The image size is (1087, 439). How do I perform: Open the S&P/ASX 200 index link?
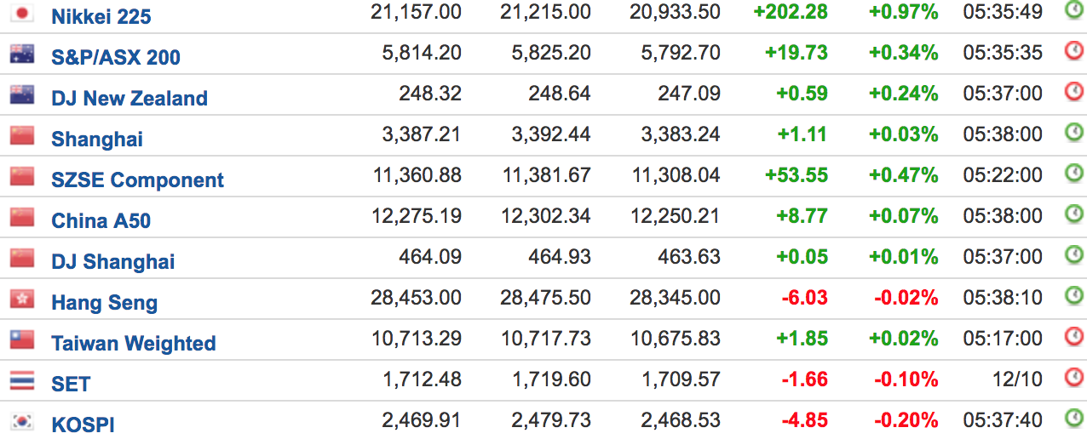point(116,57)
